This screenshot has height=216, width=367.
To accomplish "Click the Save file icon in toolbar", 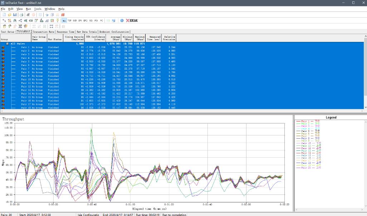I will [15, 15].
